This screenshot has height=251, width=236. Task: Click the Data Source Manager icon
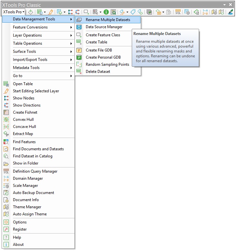(79, 27)
